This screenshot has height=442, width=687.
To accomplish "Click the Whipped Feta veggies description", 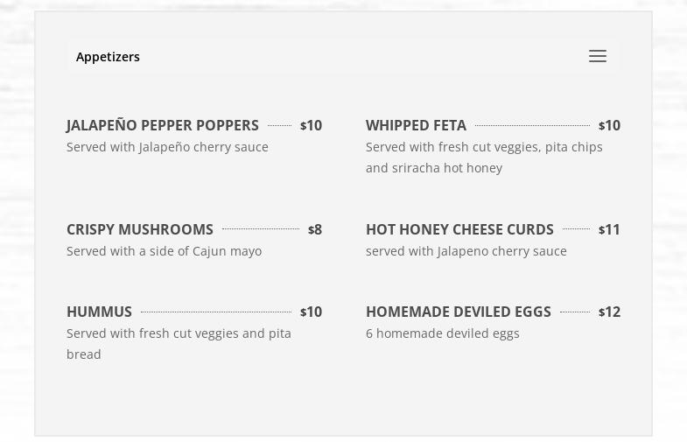I will point(484,158).
